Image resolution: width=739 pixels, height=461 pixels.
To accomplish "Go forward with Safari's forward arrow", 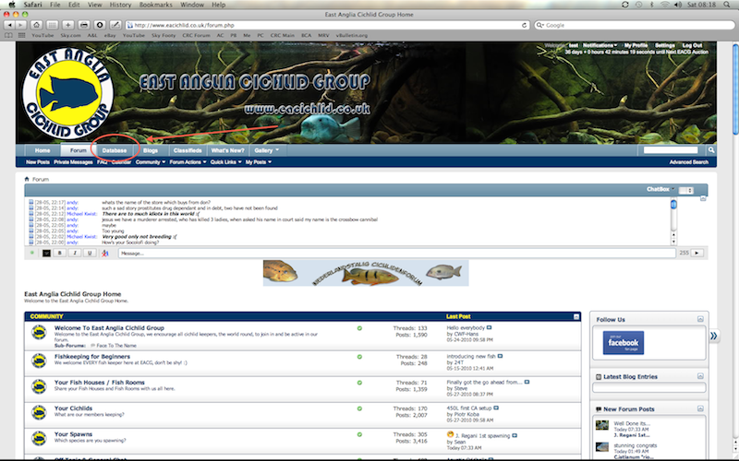I will point(21,25).
